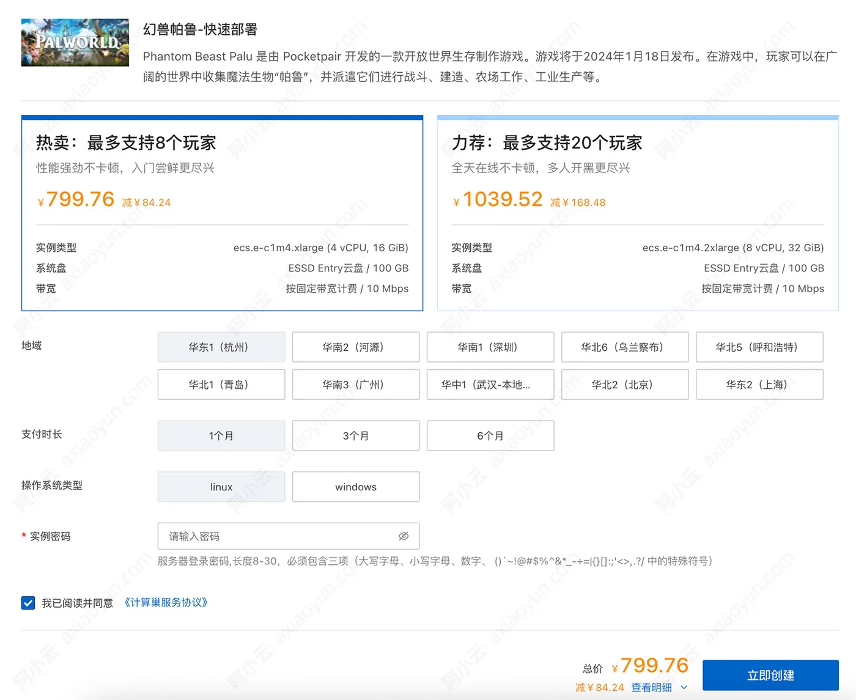Choose region 华东1（杭州）

click(x=221, y=347)
